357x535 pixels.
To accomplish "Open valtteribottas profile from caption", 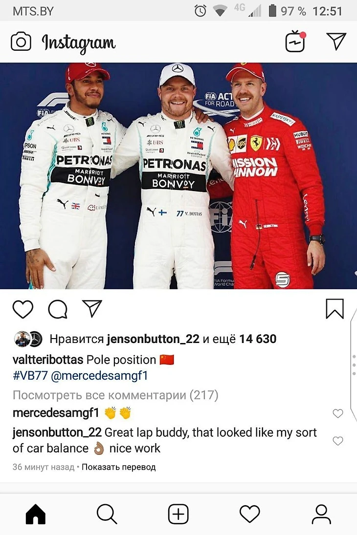I will (48, 360).
